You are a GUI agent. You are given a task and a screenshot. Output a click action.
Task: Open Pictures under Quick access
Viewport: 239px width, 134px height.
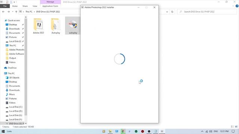click(x=13, y=37)
